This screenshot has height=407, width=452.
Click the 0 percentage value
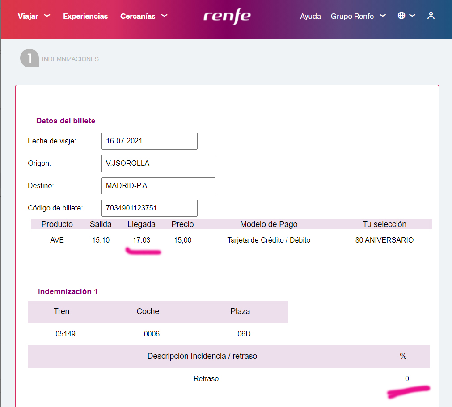coord(407,378)
